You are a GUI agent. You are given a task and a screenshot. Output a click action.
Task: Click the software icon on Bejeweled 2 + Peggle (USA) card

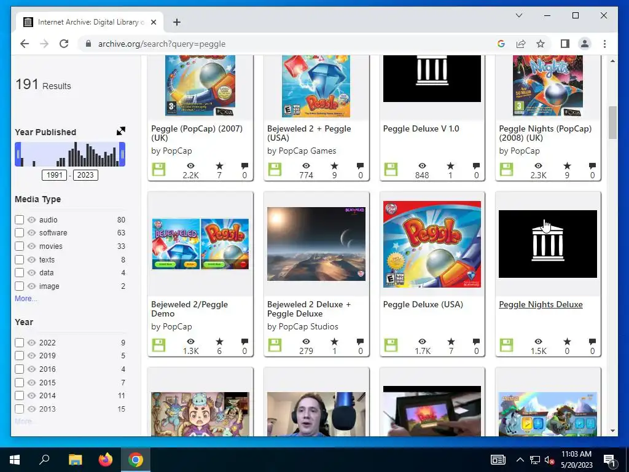pyautogui.click(x=275, y=169)
